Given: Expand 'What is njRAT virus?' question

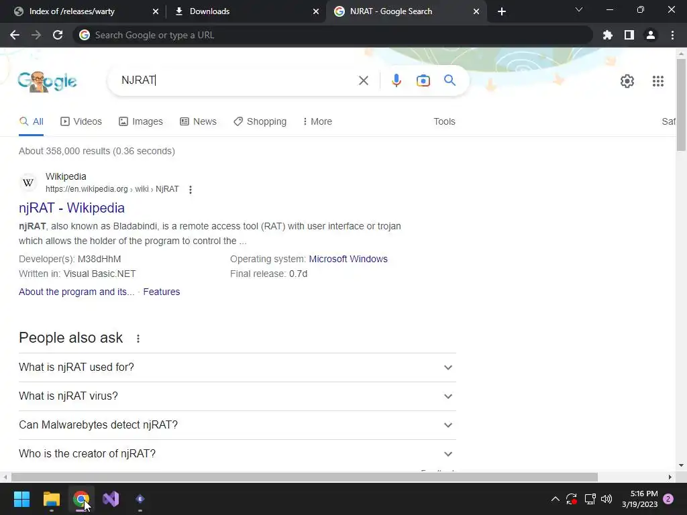Looking at the screenshot, I should 237,396.
